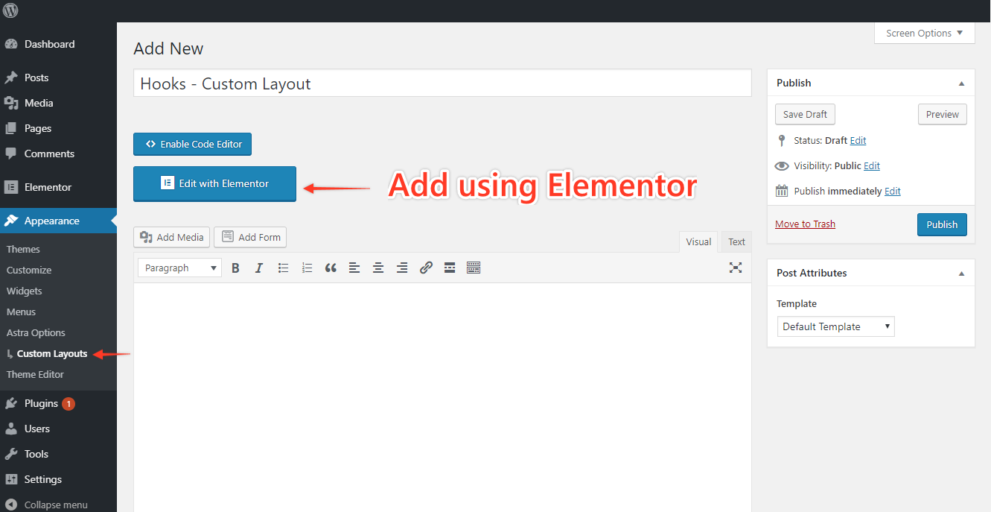Align text left
The image size is (991, 512).
pos(354,268)
